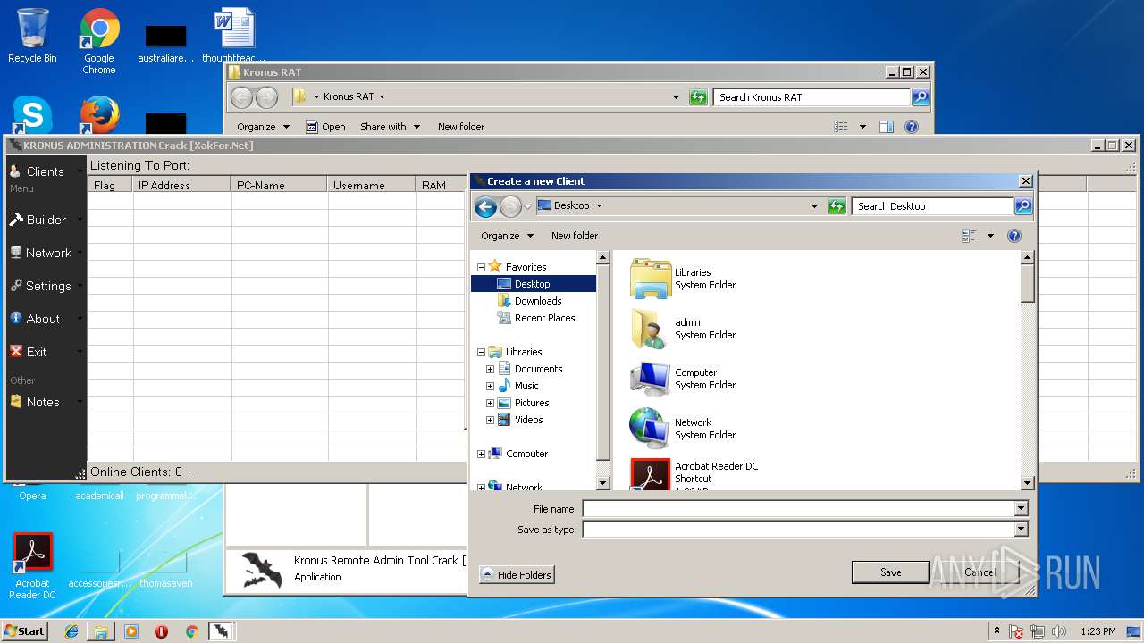
Task: Open the Builder section in Kronus
Action: point(45,220)
